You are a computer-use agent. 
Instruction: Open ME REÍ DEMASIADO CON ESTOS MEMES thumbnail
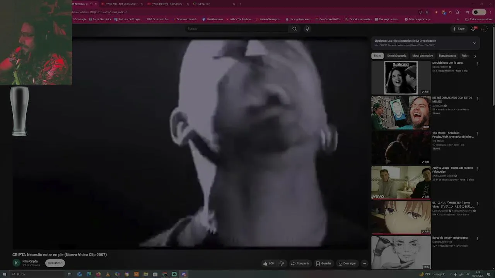[x=401, y=112]
